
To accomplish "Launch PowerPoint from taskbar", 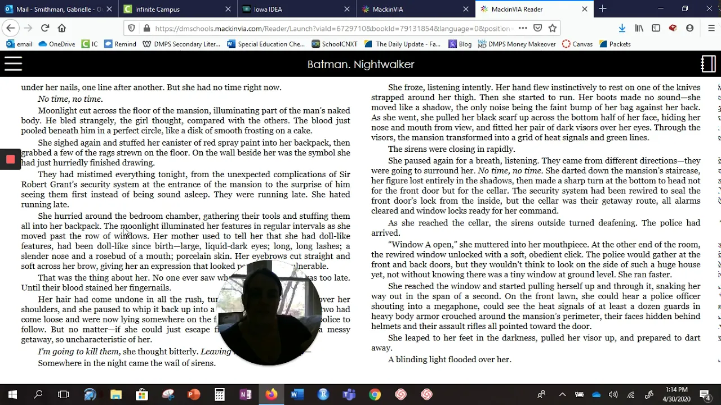I will coord(194,395).
